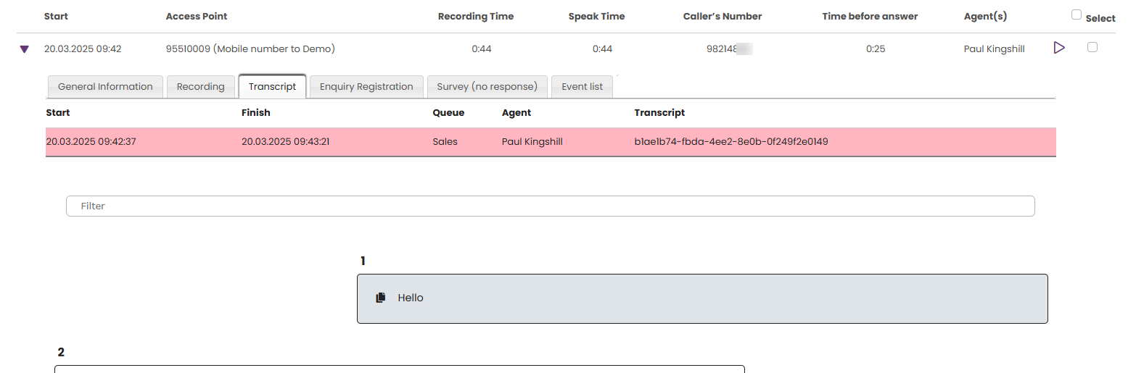Play the call recording for Paul Kingshill

1059,48
